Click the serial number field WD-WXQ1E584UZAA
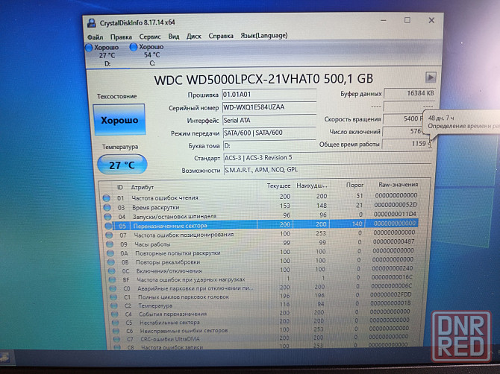Image resolution: width=500 pixels, height=374 pixels. [x=269, y=107]
